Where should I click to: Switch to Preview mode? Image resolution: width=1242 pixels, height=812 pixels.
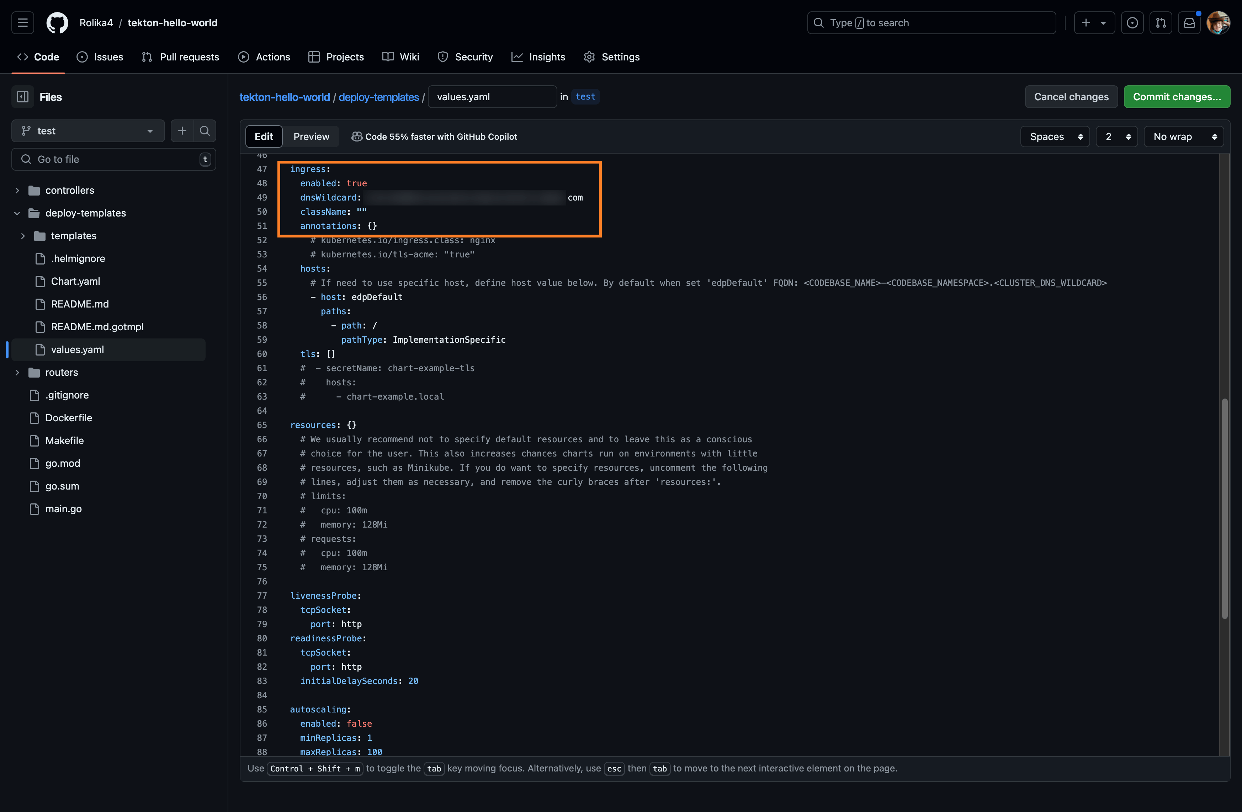coord(311,136)
